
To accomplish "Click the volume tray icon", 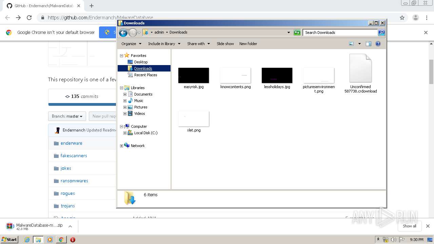I will [x=393, y=240].
